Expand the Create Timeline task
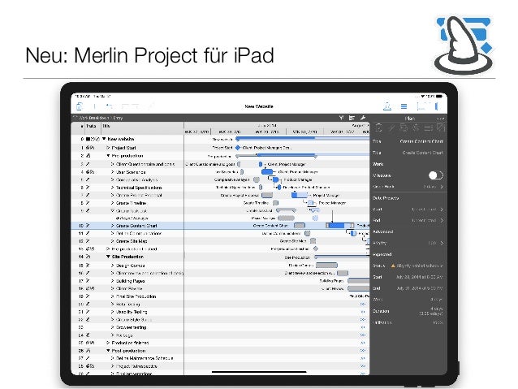This screenshot has height=389, width=518. (x=112, y=203)
